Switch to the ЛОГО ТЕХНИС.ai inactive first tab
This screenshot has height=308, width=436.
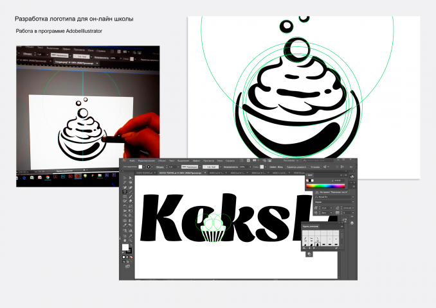coord(145,173)
